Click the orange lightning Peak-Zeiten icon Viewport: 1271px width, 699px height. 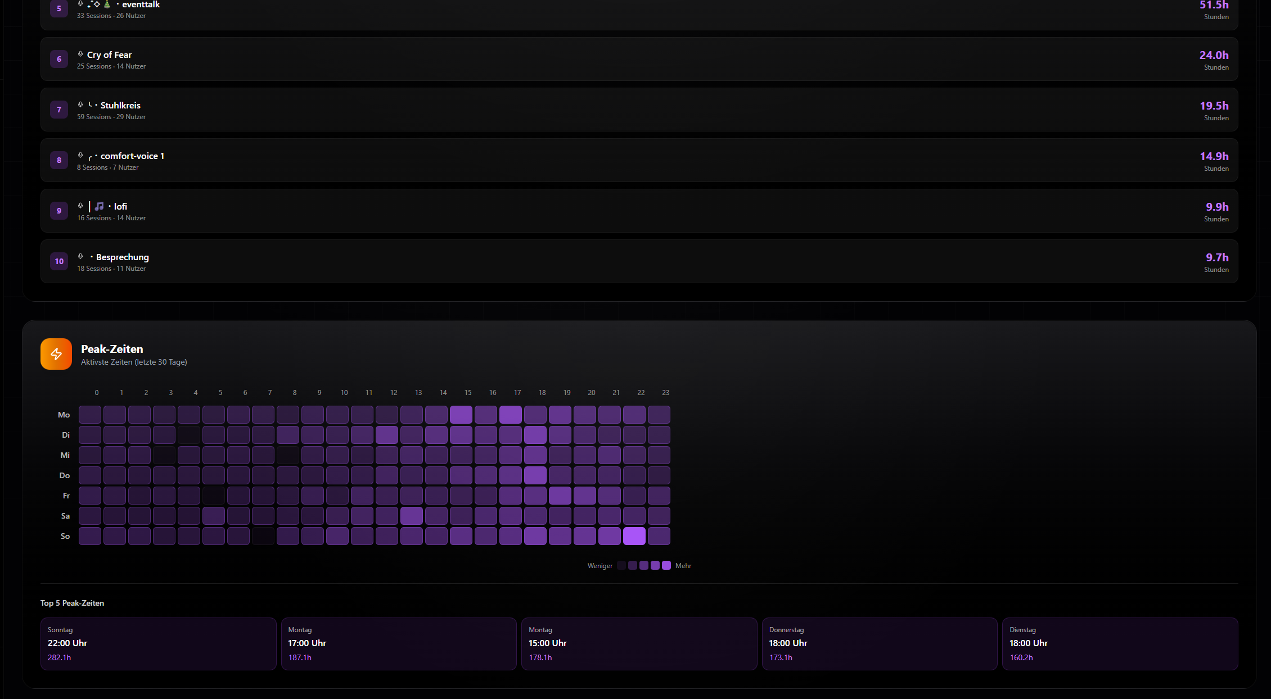click(56, 354)
